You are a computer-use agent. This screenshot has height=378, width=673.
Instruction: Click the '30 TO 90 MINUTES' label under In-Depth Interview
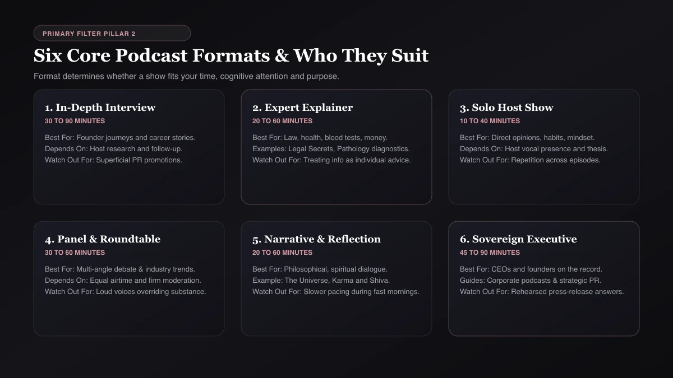(x=75, y=121)
